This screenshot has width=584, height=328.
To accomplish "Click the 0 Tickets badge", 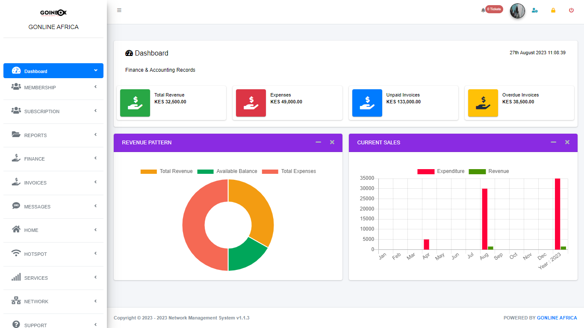I will [494, 9].
